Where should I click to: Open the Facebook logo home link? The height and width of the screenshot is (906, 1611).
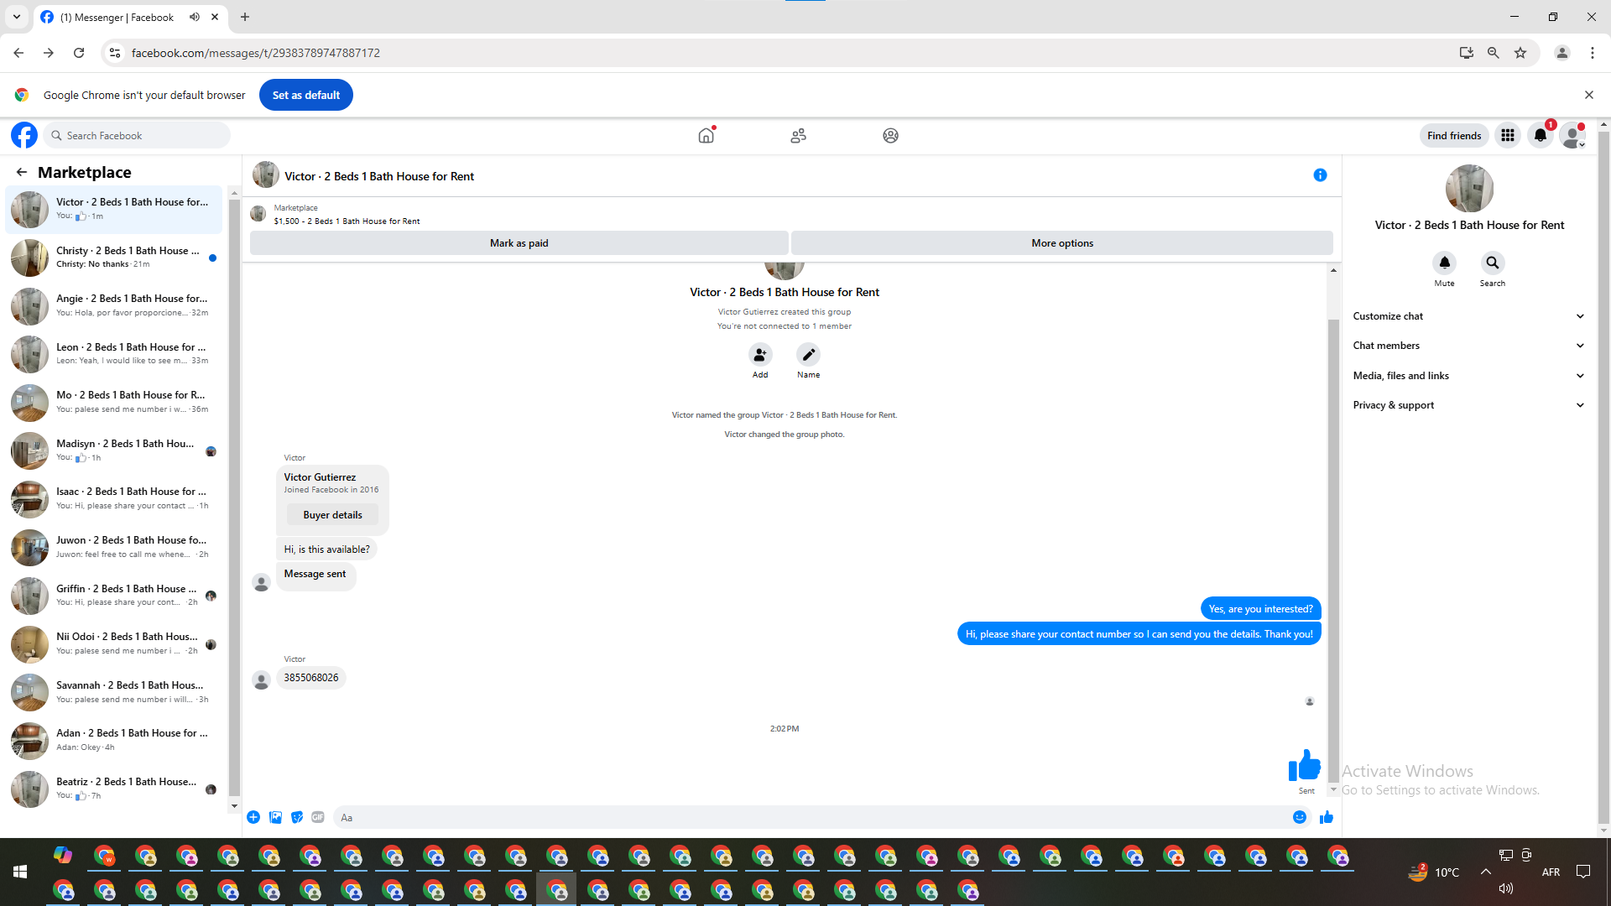coord(24,135)
